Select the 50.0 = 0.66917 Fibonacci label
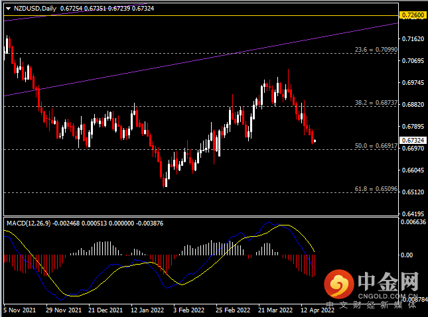The image size is (428, 317). coord(376,146)
